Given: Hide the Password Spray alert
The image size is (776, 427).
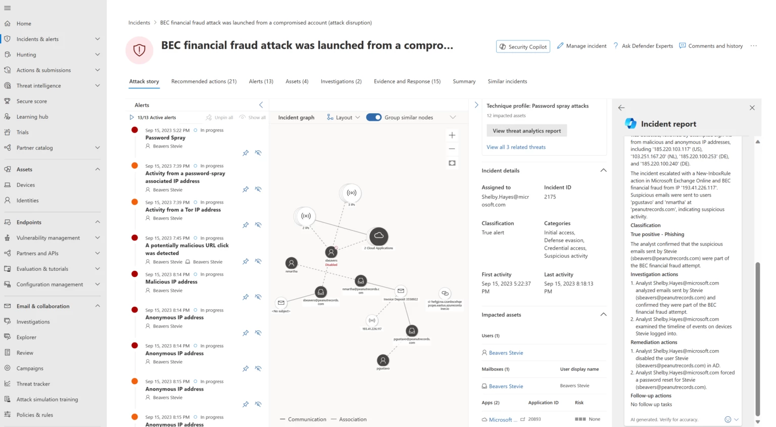Looking at the screenshot, I should 258,153.
